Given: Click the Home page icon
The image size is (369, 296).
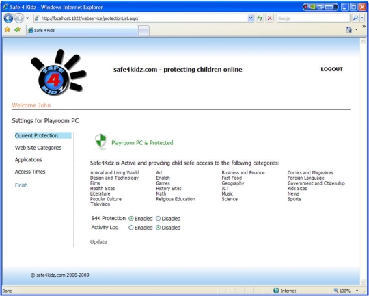Looking at the screenshot, I should [x=349, y=29].
